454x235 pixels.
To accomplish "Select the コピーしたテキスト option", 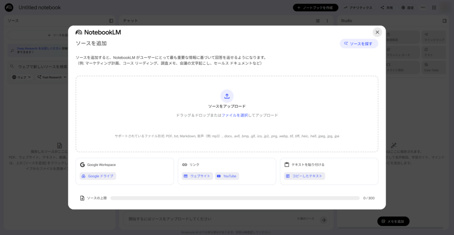I will click(x=305, y=176).
